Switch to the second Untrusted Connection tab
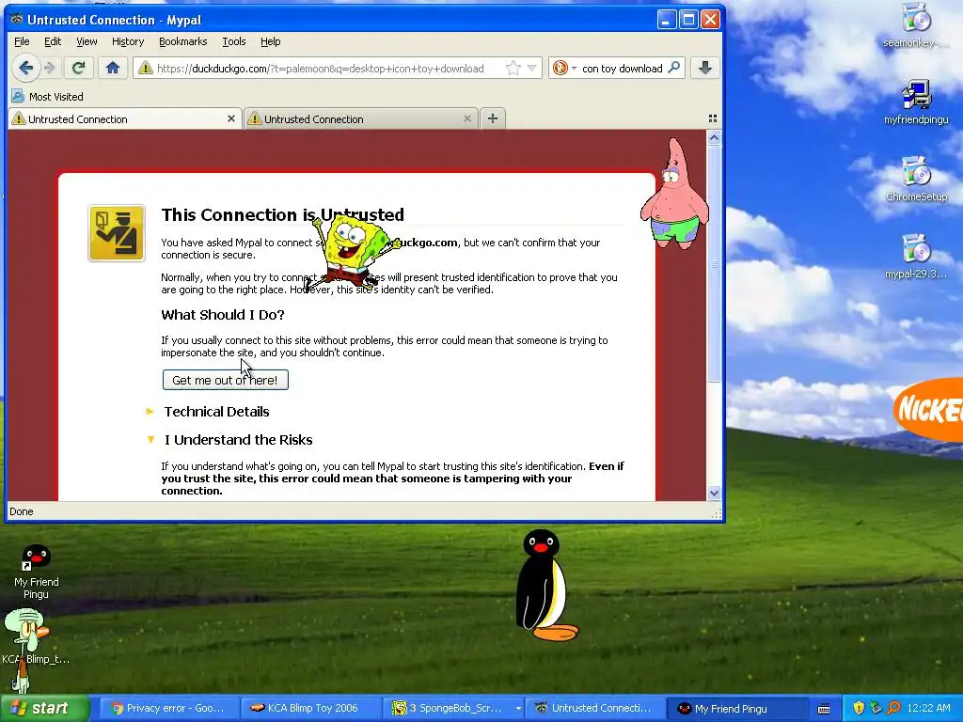 point(361,119)
